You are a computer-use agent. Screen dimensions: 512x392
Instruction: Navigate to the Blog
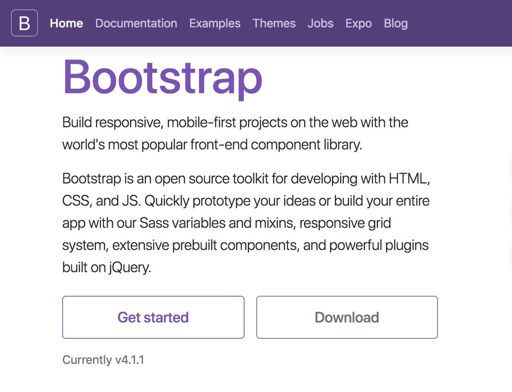[396, 23]
